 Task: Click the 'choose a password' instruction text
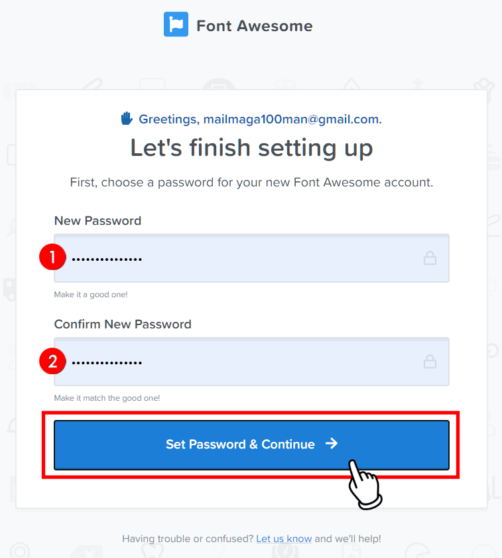click(251, 182)
